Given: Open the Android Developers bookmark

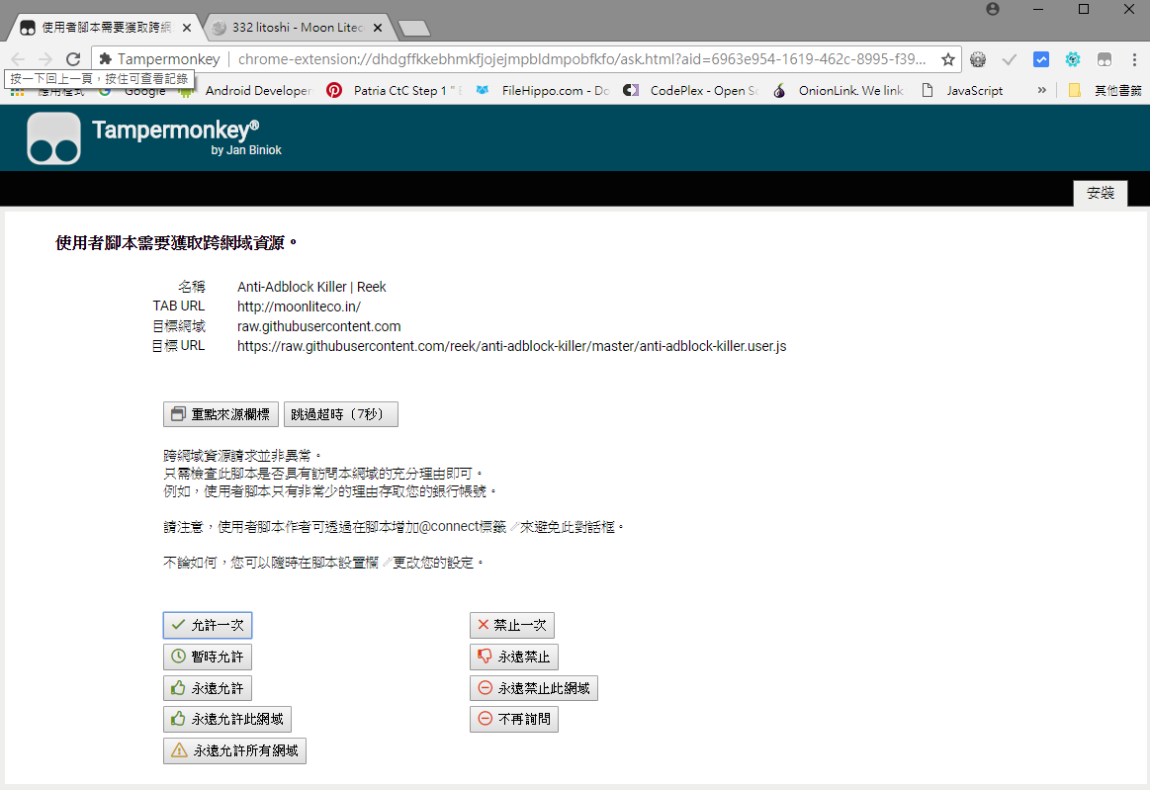Looking at the screenshot, I should click(x=245, y=90).
